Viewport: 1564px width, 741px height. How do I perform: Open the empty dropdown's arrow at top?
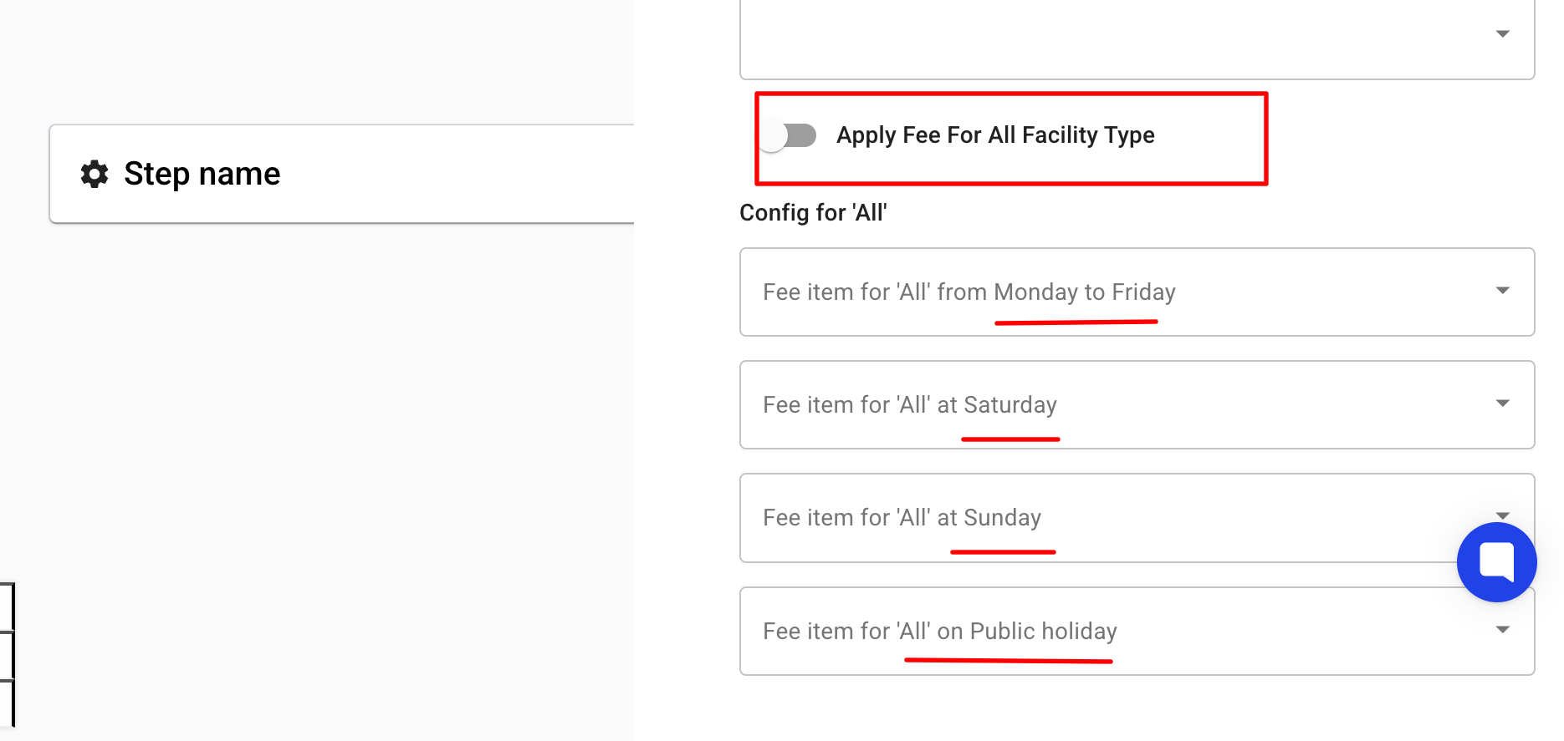[x=1502, y=34]
